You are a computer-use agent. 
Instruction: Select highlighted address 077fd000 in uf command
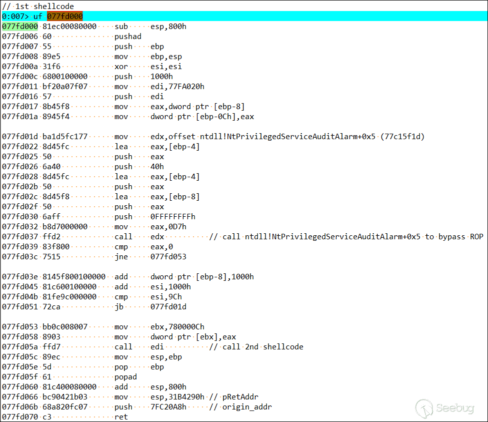65,16
